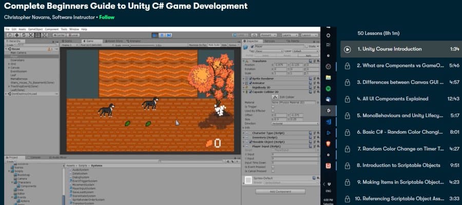Click lock icon for Introduction to Scriptable Objects
This screenshot has height=205, width=462.
click(x=348, y=165)
